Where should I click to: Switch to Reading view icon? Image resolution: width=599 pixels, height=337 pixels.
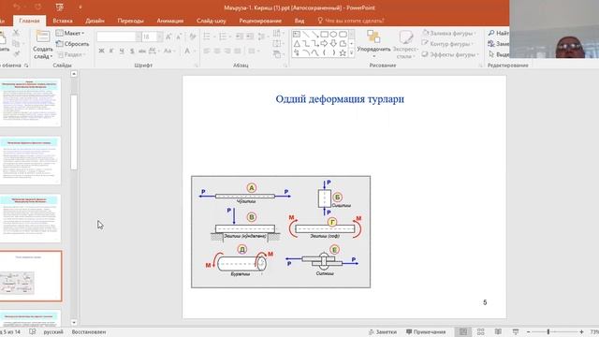[x=498, y=331]
